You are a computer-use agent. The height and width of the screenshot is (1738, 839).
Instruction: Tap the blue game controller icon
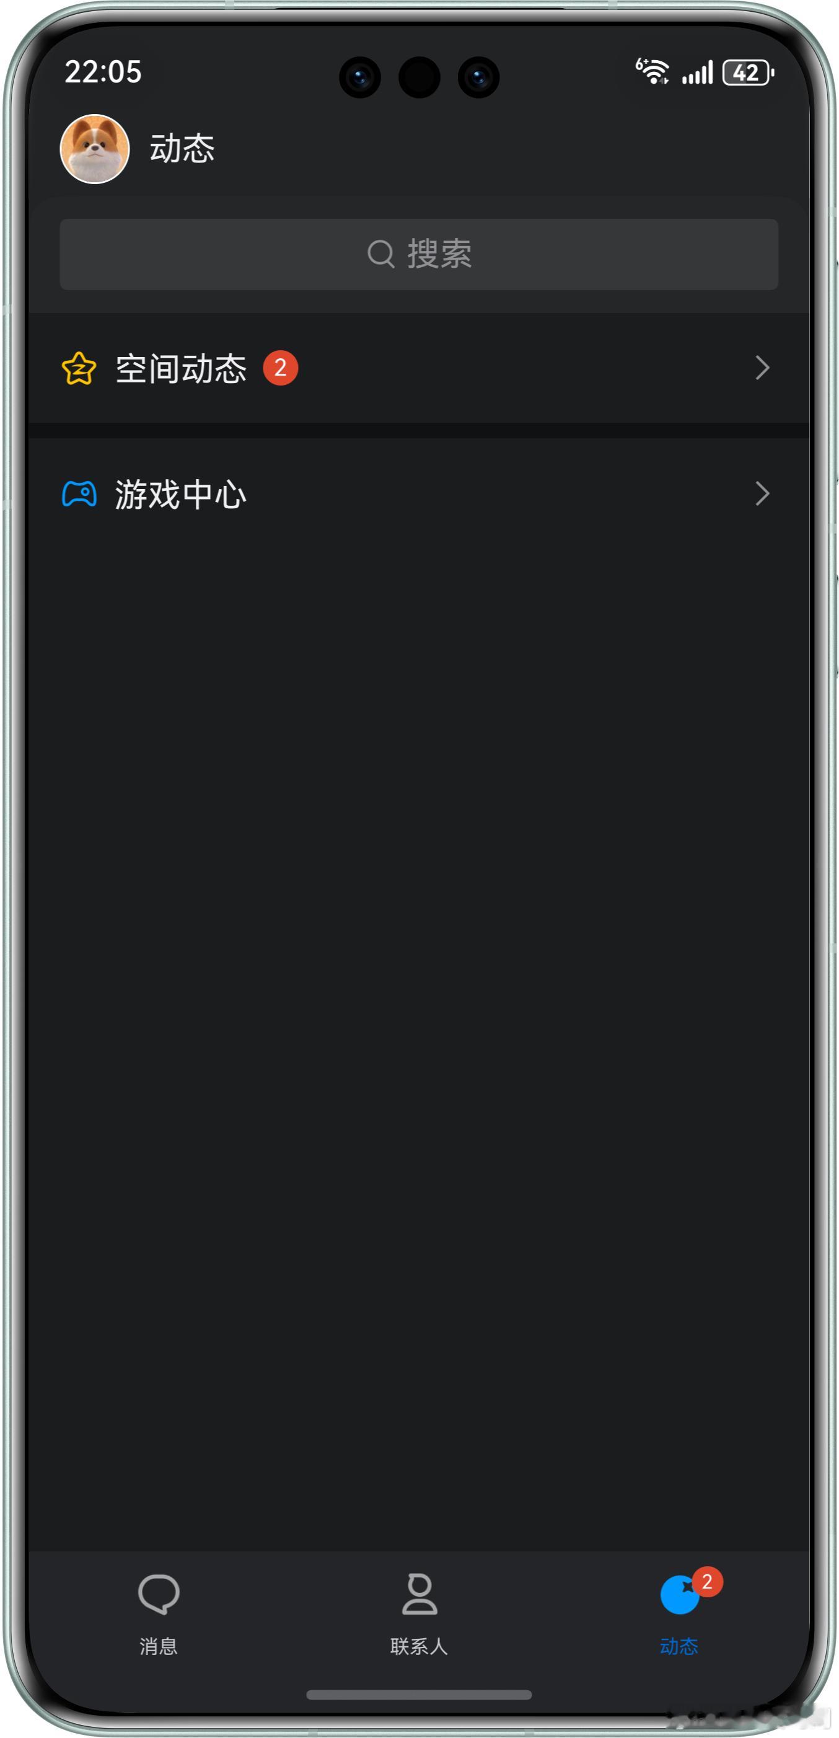[79, 494]
